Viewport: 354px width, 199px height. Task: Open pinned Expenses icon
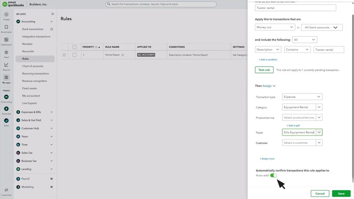point(6,109)
